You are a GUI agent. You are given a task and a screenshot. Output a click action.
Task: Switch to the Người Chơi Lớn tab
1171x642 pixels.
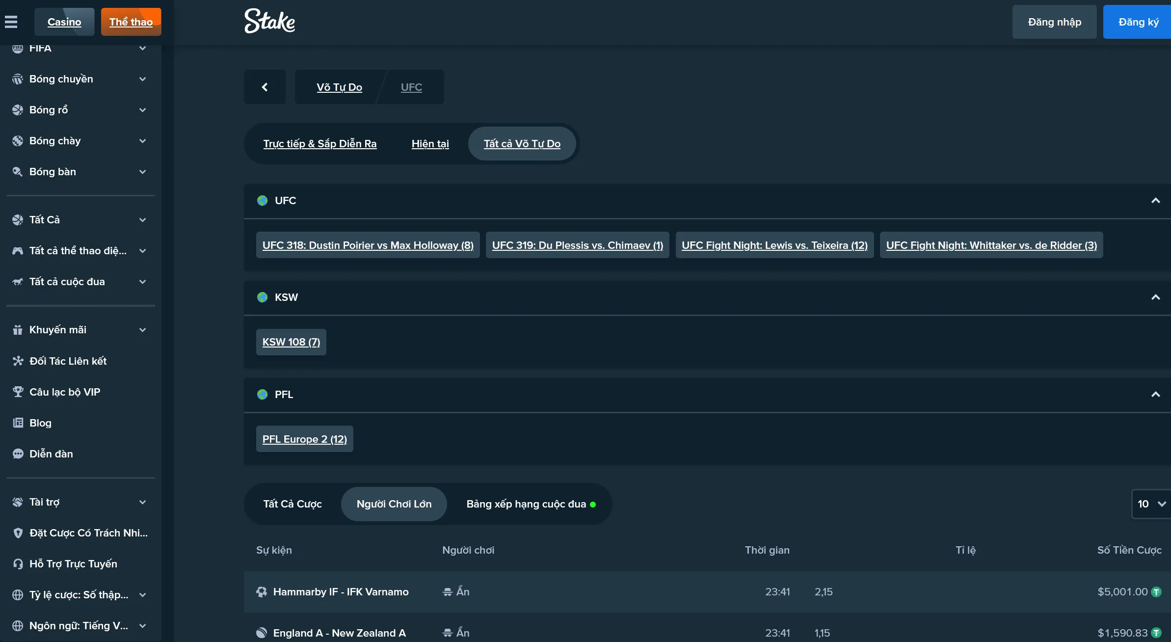394,504
